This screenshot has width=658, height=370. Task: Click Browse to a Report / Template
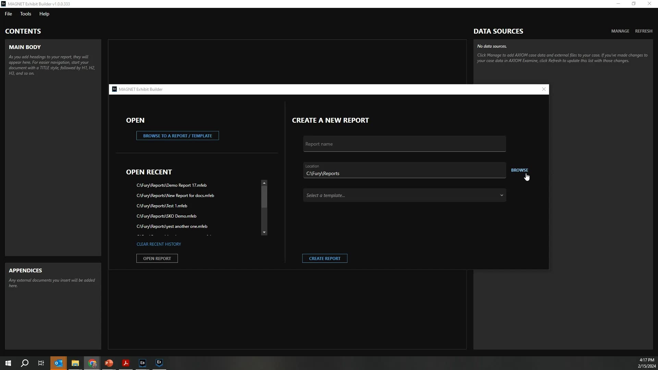click(178, 136)
